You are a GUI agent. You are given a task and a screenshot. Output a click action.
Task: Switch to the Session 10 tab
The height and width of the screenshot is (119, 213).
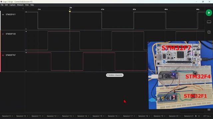pos(21,116)
